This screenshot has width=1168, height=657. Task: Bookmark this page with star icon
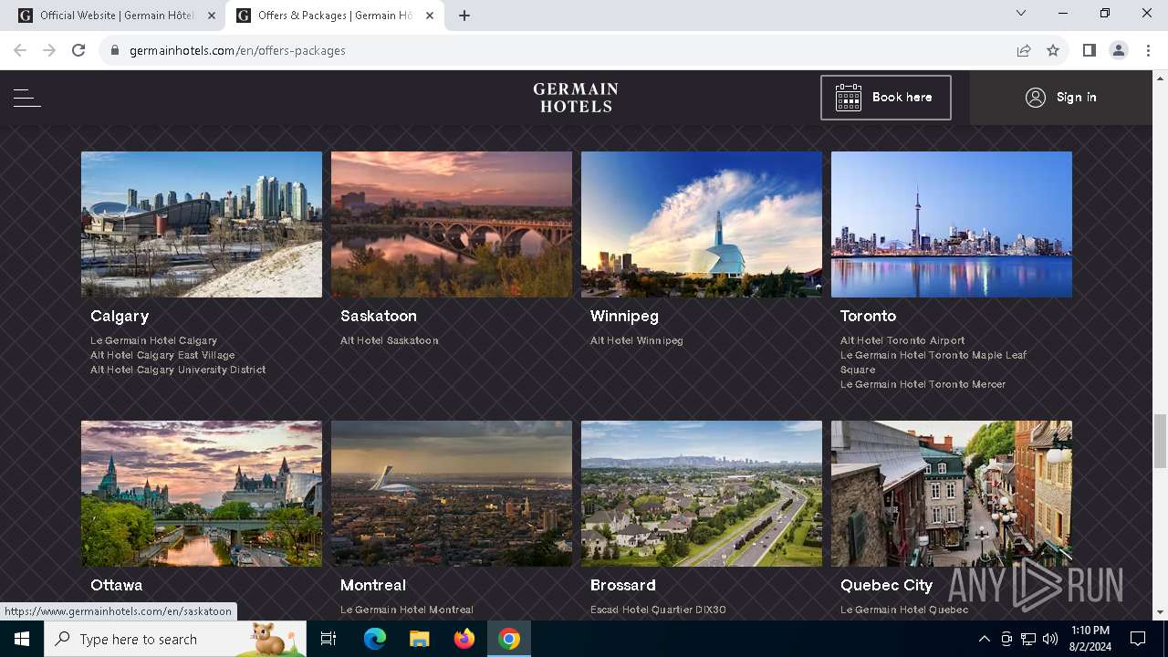1053,50
